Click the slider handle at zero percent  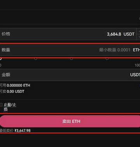tap(0, 59)
